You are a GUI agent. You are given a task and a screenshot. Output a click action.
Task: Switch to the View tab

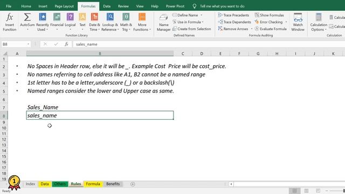coord(140,6)
